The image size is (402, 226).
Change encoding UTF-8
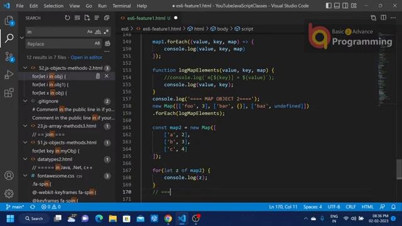(x=334, y=207)
